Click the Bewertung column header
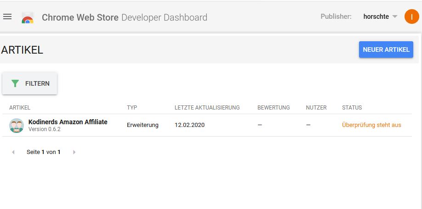 pos(274,108)
